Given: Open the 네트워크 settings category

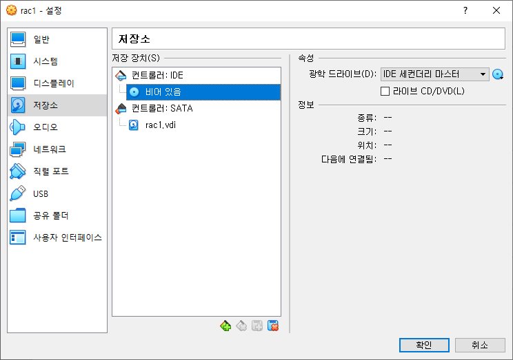Looking at the screenshot, I should 57,149.
